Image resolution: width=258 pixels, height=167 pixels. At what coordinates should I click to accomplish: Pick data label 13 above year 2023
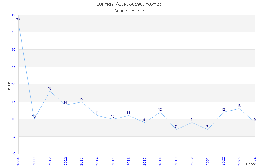239,106
